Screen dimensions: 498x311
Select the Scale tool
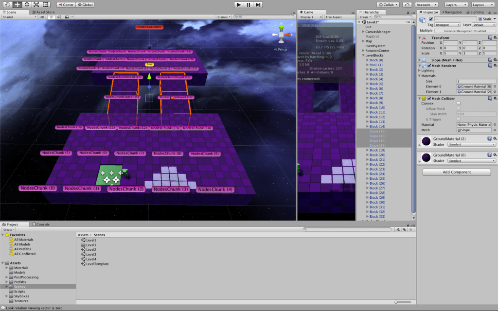(x=36, y=4)
